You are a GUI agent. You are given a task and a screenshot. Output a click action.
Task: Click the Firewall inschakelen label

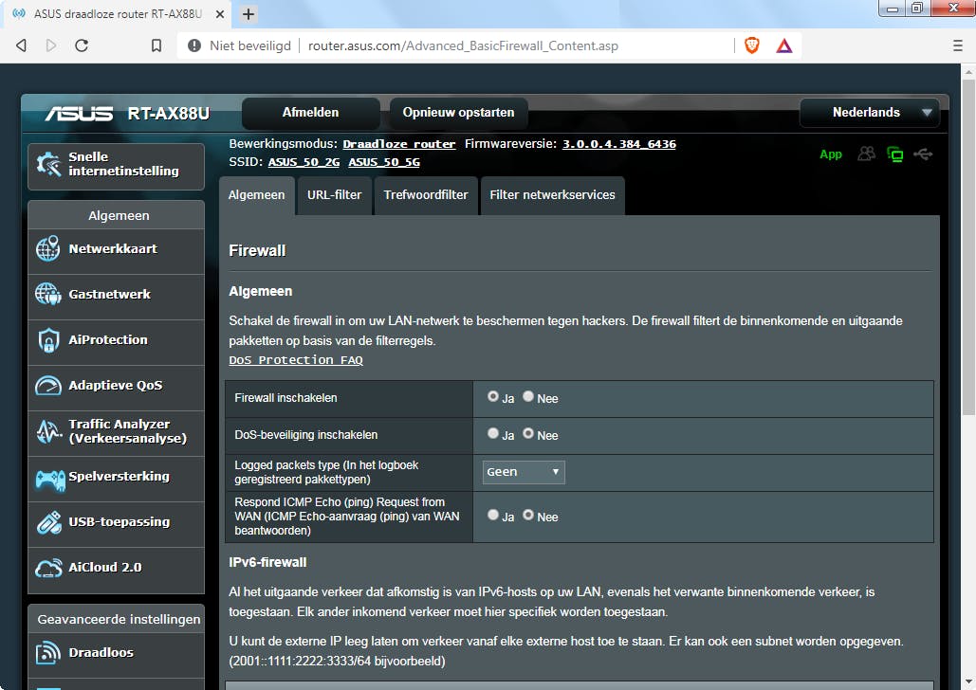[285, 398]
